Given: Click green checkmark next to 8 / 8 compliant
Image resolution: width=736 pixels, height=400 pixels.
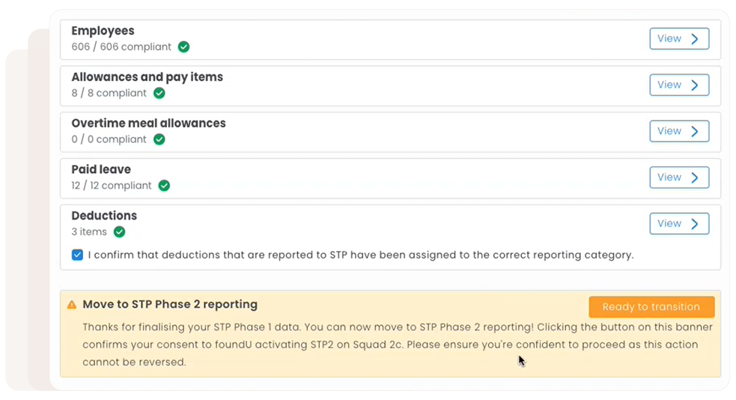Looking at the screenshot, I should [x=159, y=94].
